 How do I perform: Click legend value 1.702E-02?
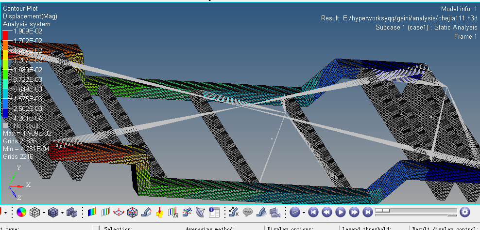point(28,41)
